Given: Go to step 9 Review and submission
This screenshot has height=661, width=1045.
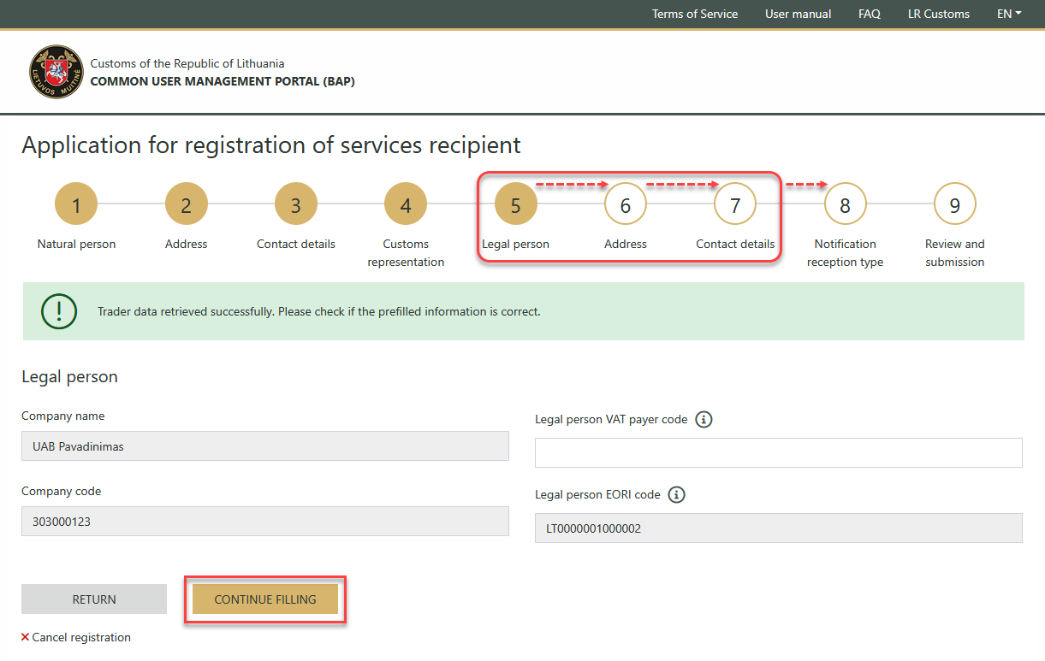Looking at the screenshot, I should pyautogui.click(x=954, y=204).
